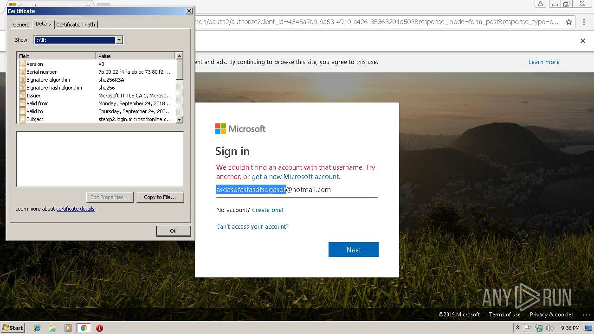Switch to the General tab
The width and height of the screenshot is (594, 334).
(22, 25)
